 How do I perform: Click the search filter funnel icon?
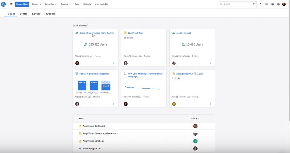point(254,4)
